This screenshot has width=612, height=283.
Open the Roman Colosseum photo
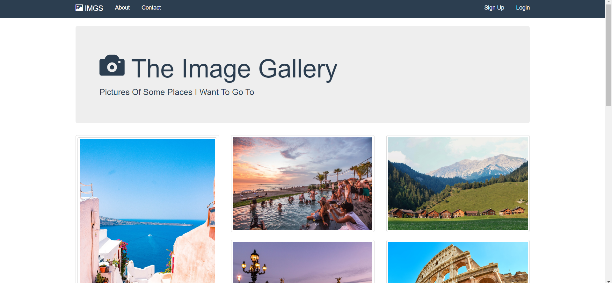coord(458,262)
